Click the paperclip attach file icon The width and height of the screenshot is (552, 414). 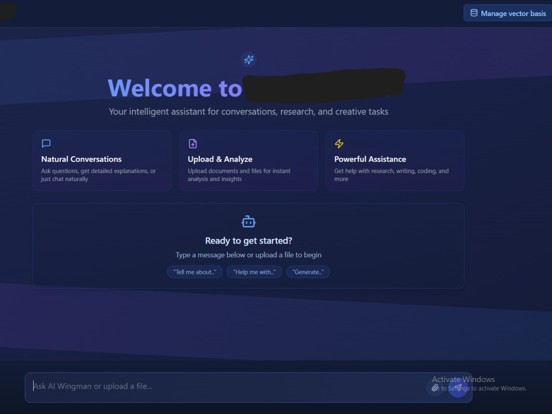435,388
